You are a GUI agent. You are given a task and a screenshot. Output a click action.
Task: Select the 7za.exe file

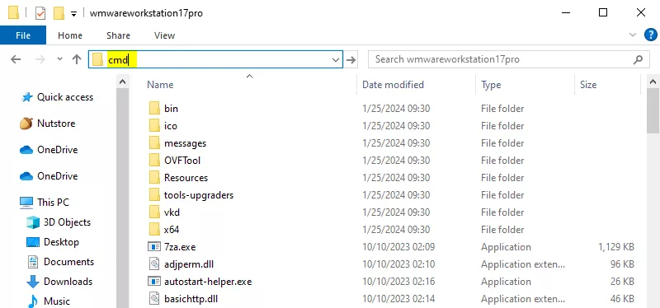180,247
